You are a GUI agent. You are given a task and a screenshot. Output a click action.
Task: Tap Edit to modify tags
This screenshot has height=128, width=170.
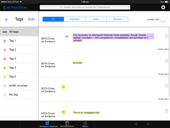(x=31, y=19)
